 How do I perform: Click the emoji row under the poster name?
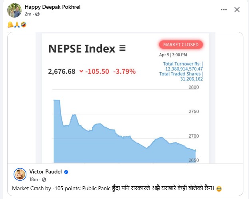pyautogui.click(x=17, y=25)
